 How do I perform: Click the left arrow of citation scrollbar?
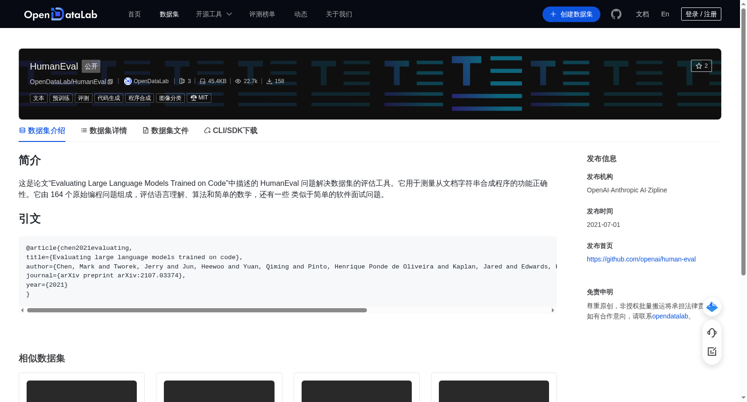22,310
